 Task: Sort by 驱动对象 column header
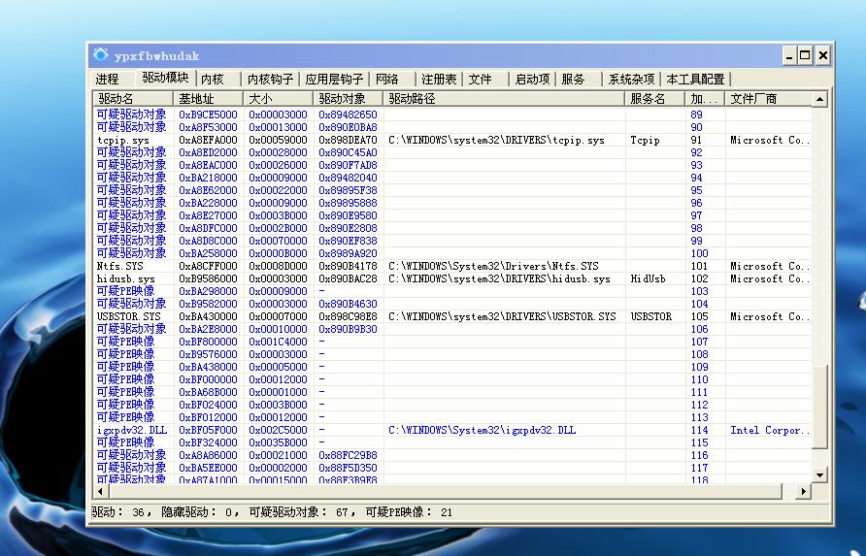(x=348, y=99)
